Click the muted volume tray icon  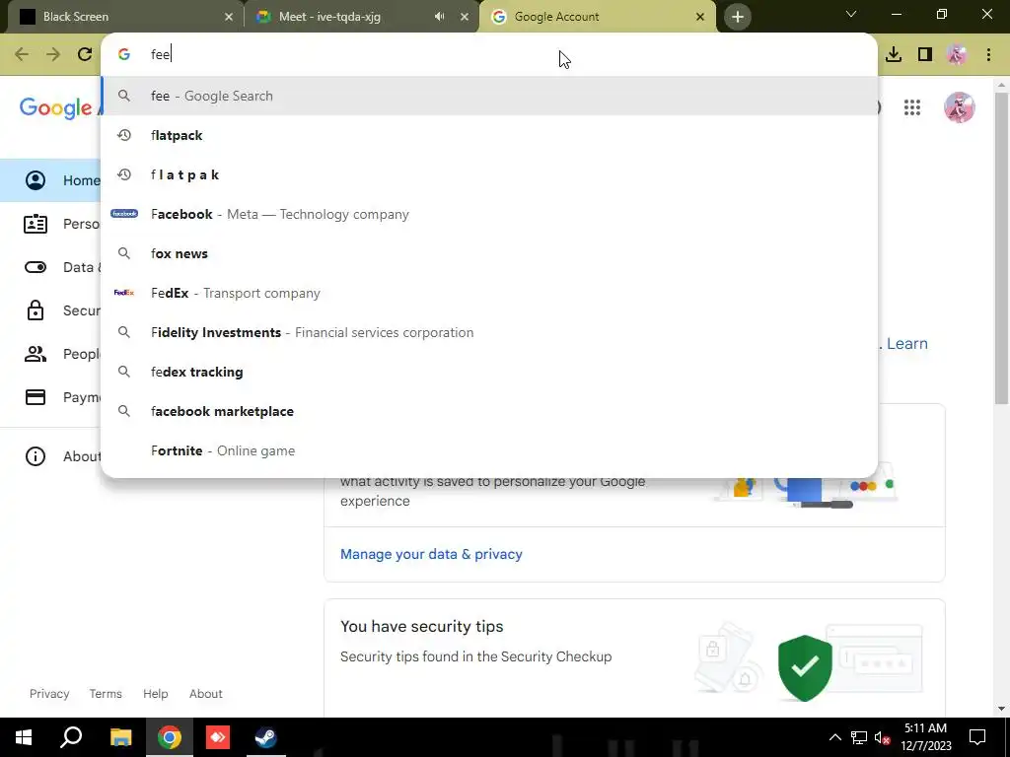882,737
